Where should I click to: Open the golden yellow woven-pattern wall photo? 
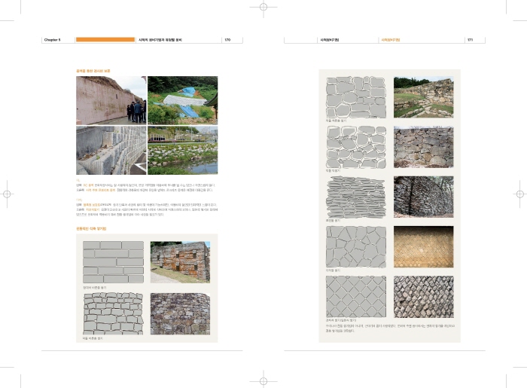[423, 246]
